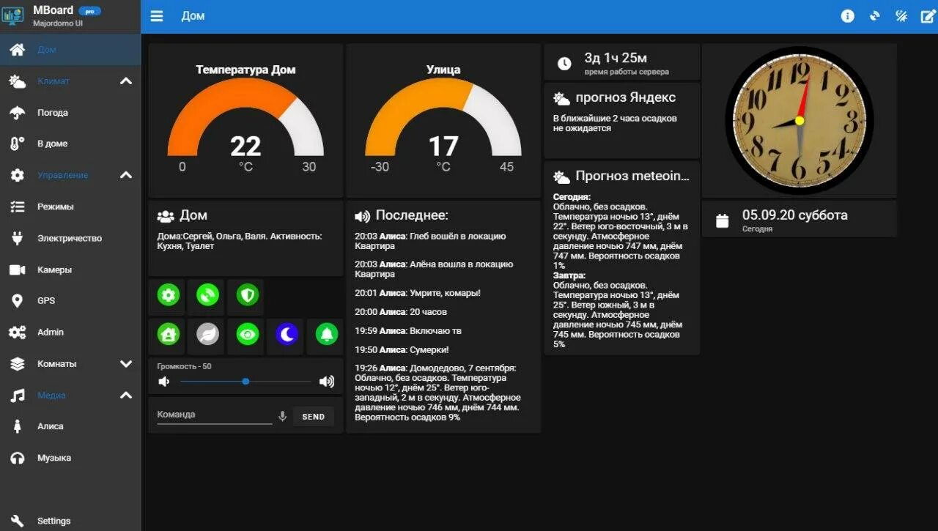Open Музыка in the sidebar
Viewport: 938px width, 531px height.
pyautogui.click(x=70, y=458)
